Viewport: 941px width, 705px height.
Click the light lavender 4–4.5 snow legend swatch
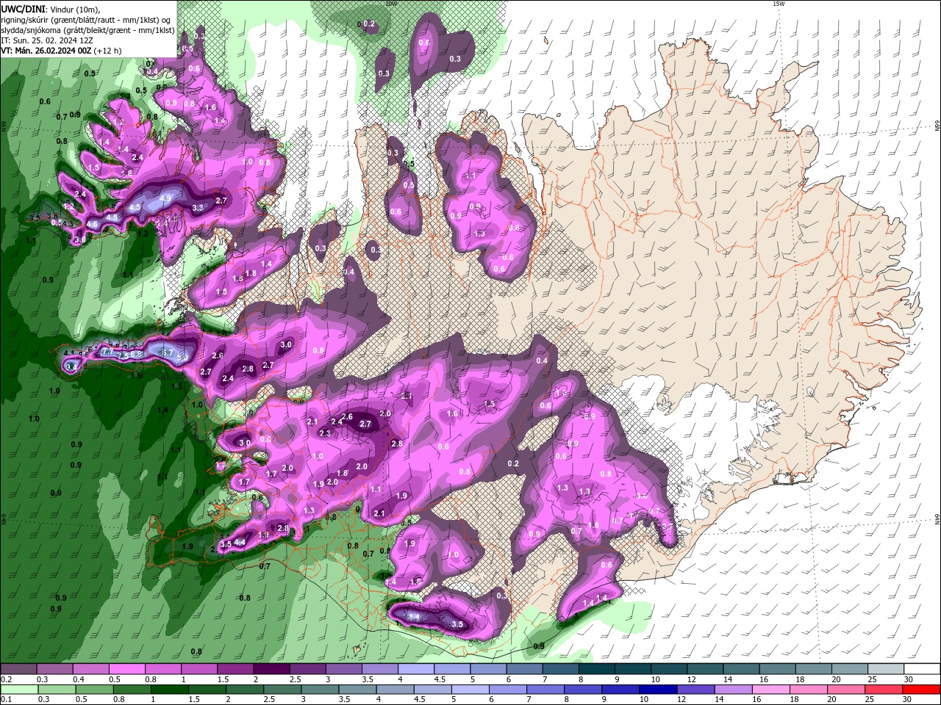[x=415, y=669]
